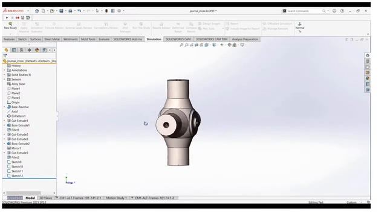
Task: Open the PropertyManager tab icon
Action: tap(14, 50)
